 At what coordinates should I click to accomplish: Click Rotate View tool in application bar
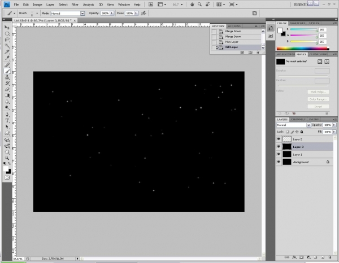point(207,5)
